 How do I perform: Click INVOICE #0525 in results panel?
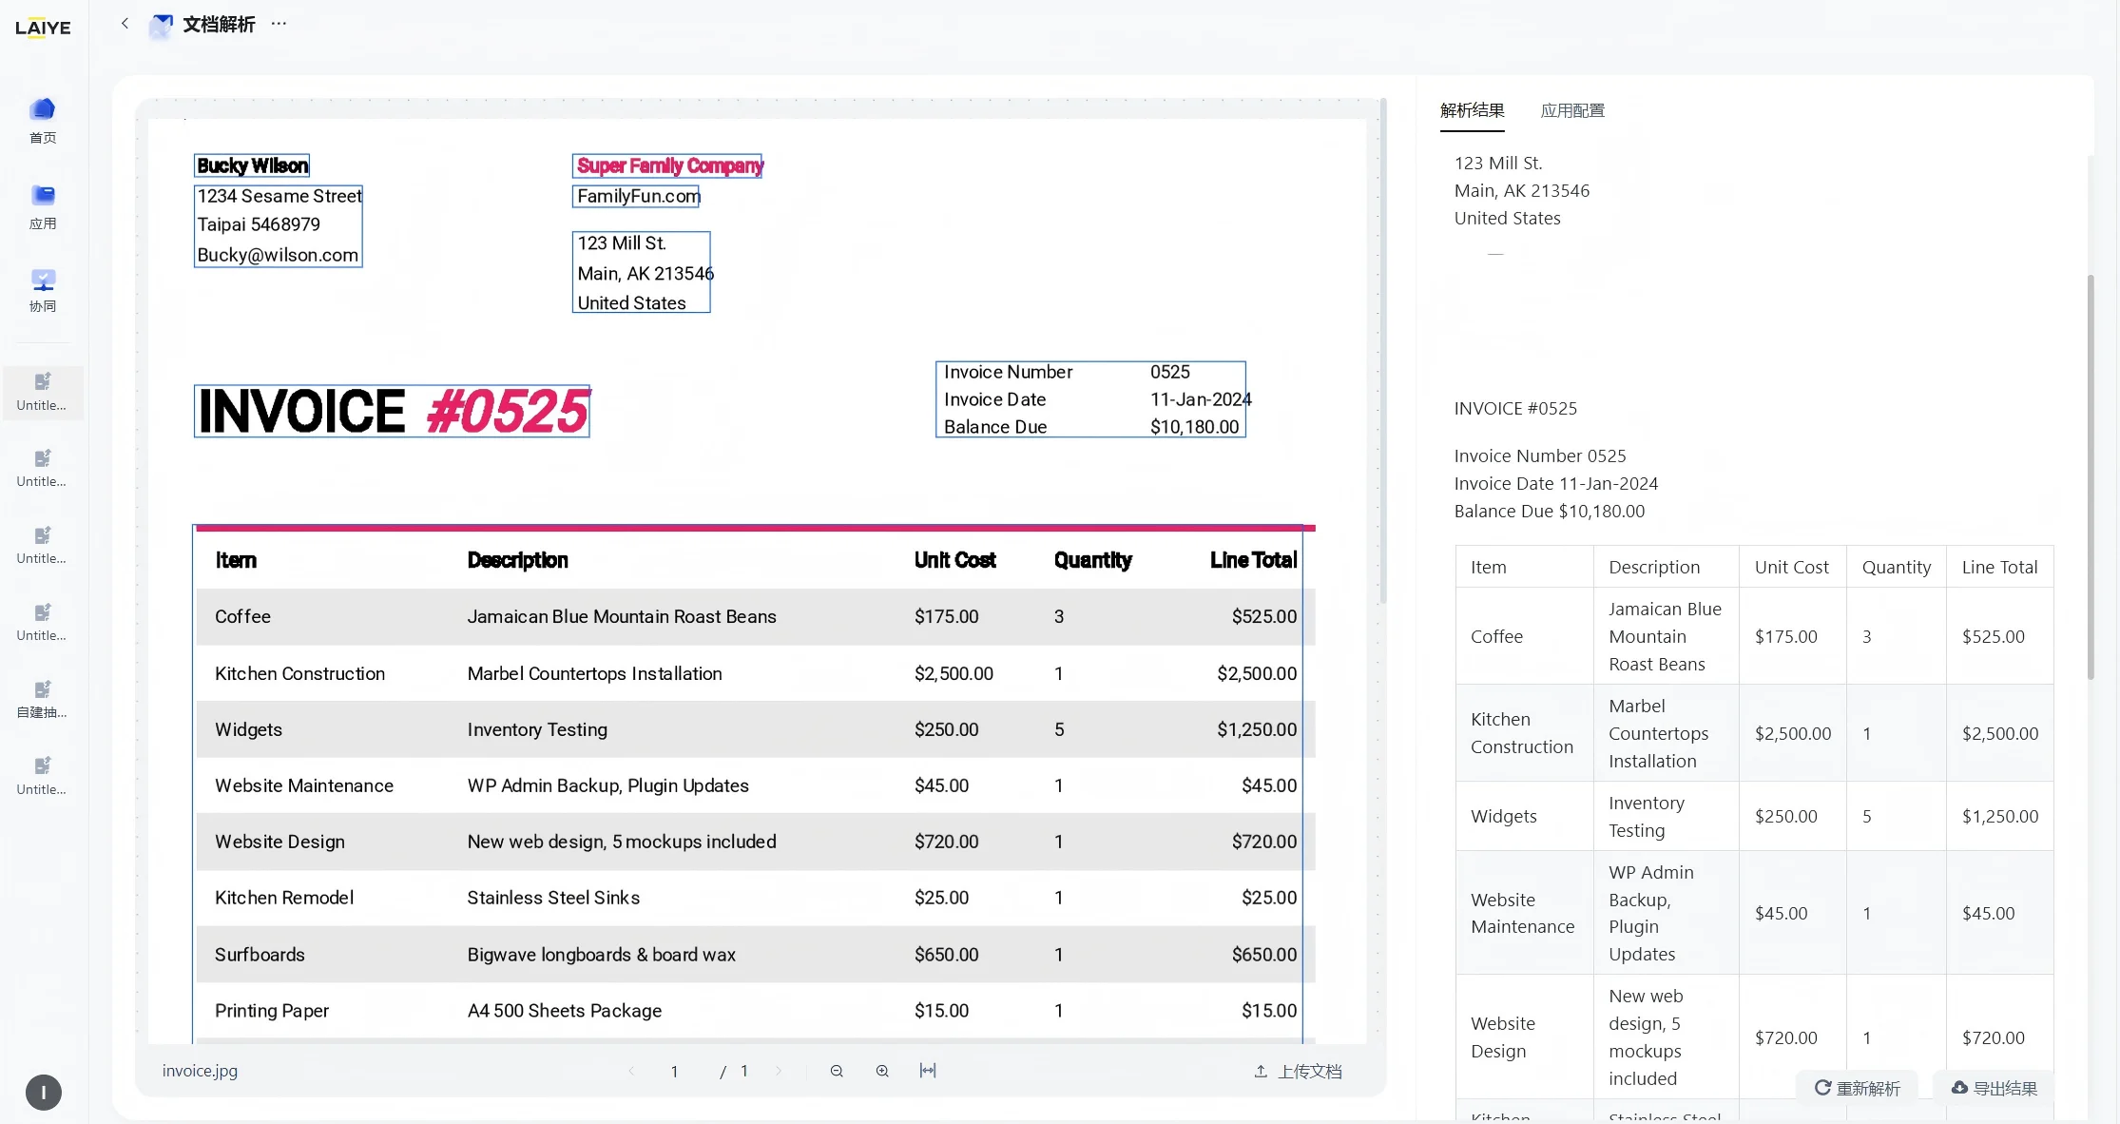click(1515, 408)
